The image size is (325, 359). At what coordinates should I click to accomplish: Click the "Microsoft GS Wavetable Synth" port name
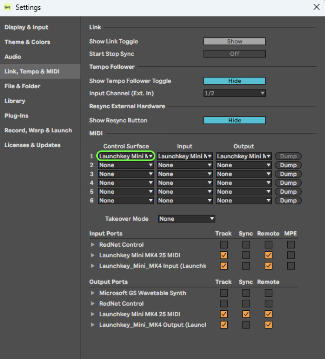(x=142, y=293)
